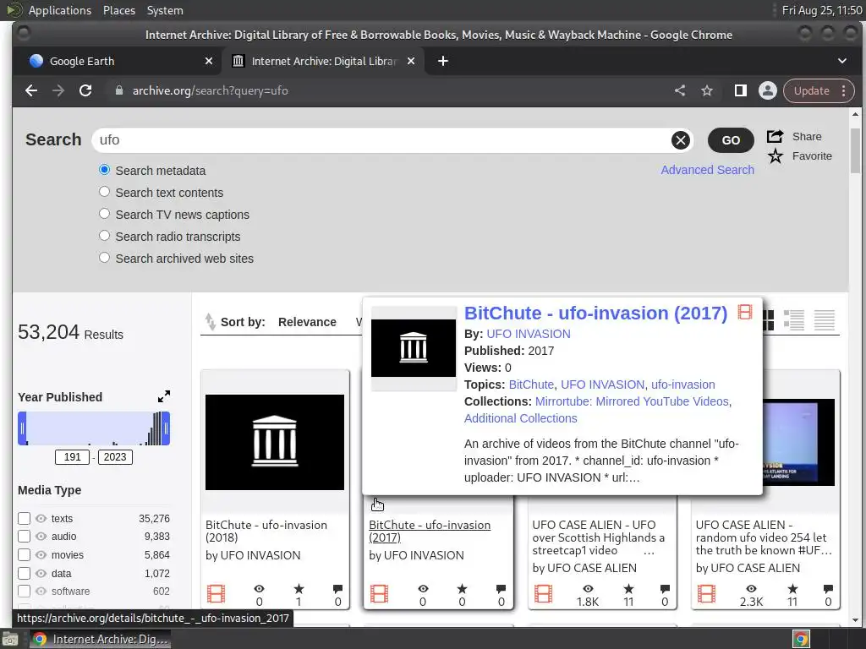This screenshot has height=649, width=866.
Task: Click the year histogram bars
Action: point(94,428)
